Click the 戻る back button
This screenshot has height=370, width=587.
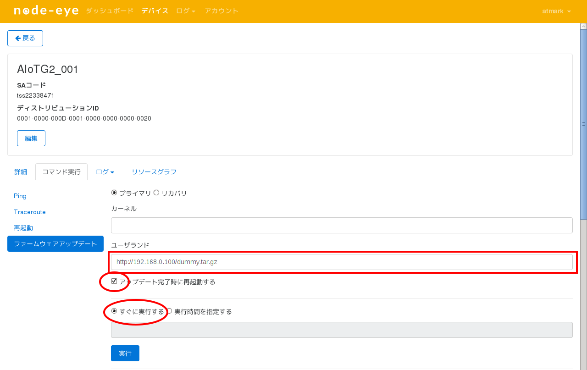(x=25, y=38)
